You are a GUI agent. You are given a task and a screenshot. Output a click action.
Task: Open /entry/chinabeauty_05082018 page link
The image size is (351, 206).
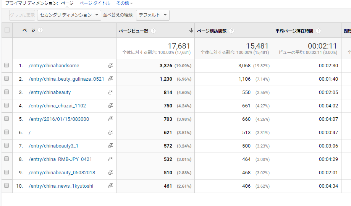point(62,173)
